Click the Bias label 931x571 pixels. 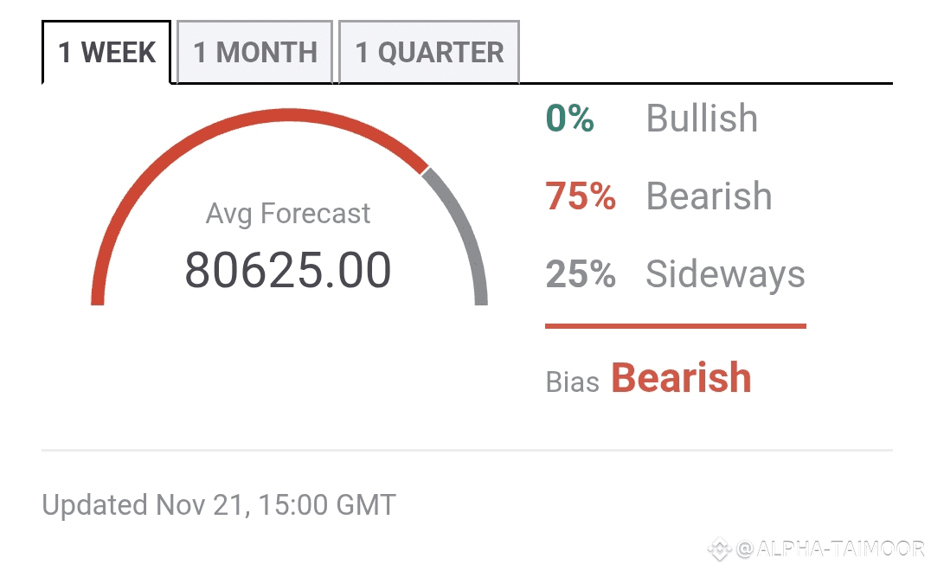(572, 382)
